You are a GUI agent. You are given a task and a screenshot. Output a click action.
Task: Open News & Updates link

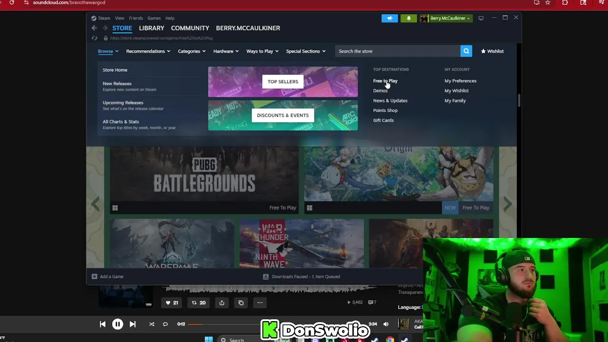click(x=390, y=101)
